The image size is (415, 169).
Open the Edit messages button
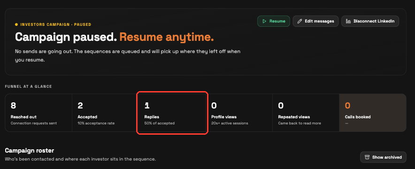pyautogui.click(x=315, y=21)
